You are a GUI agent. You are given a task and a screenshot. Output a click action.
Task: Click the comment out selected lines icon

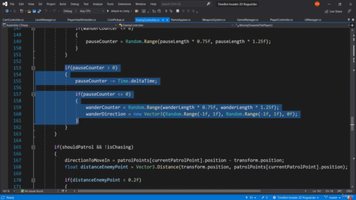[x=166, y=11]
